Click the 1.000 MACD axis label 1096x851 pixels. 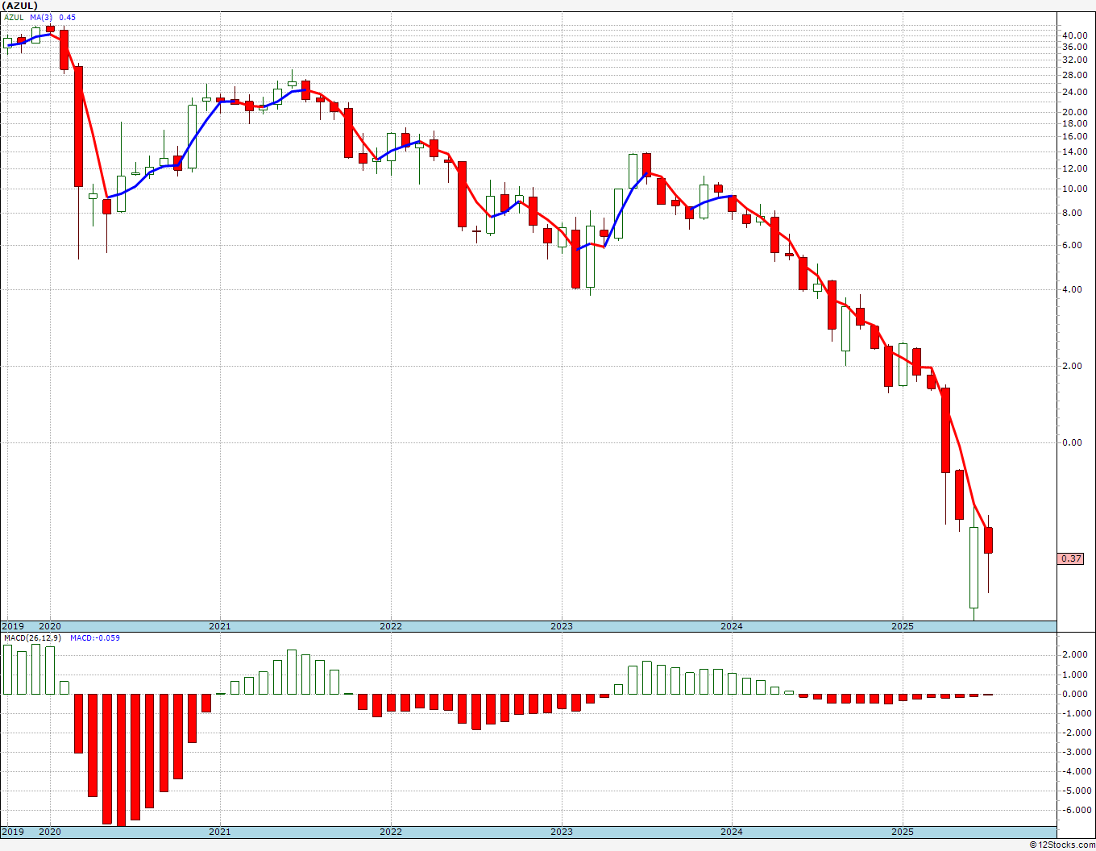1077,674
